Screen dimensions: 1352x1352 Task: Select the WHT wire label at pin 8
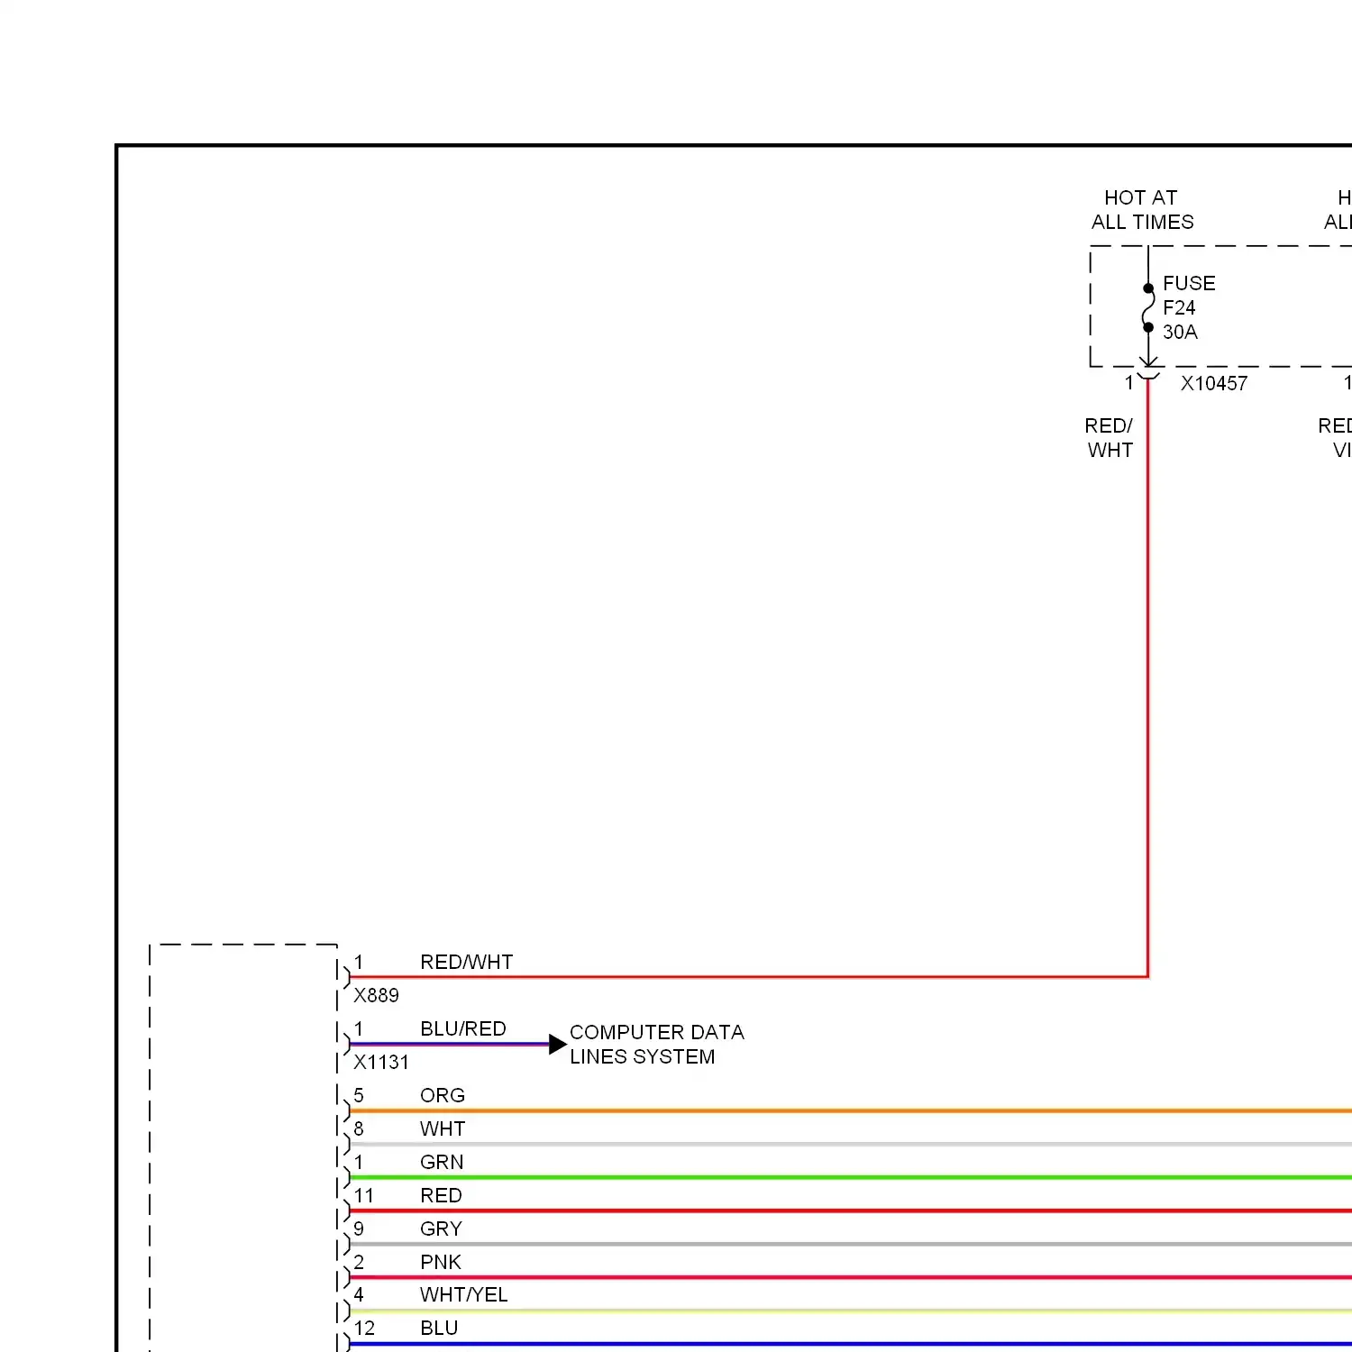(443, 1128)
